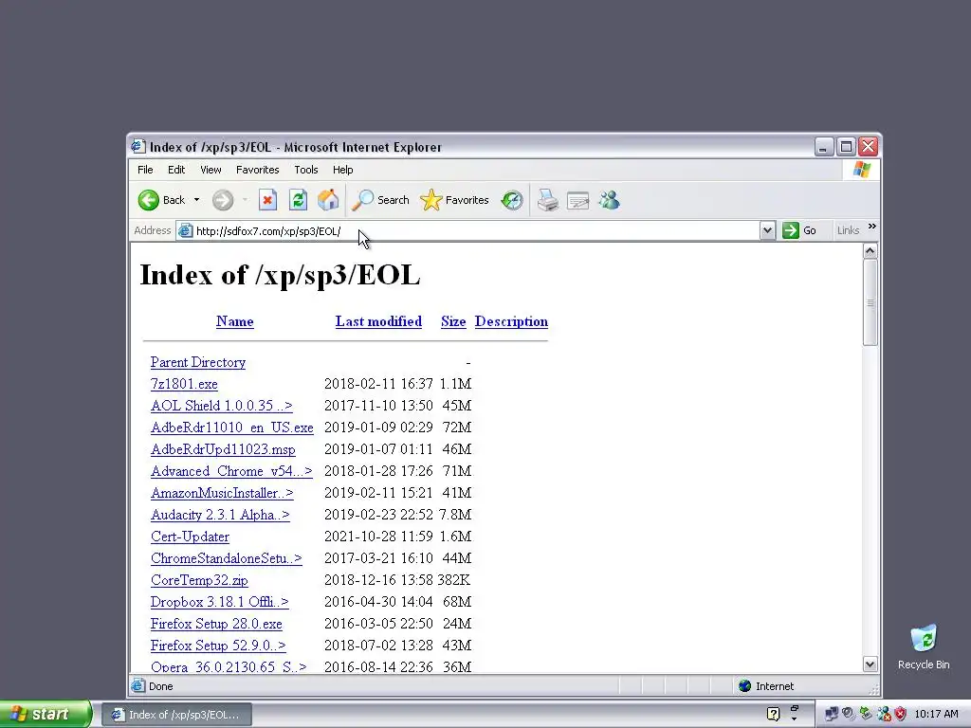
Task: Download CoreTemp32.zip
Action: coord(199,580)
